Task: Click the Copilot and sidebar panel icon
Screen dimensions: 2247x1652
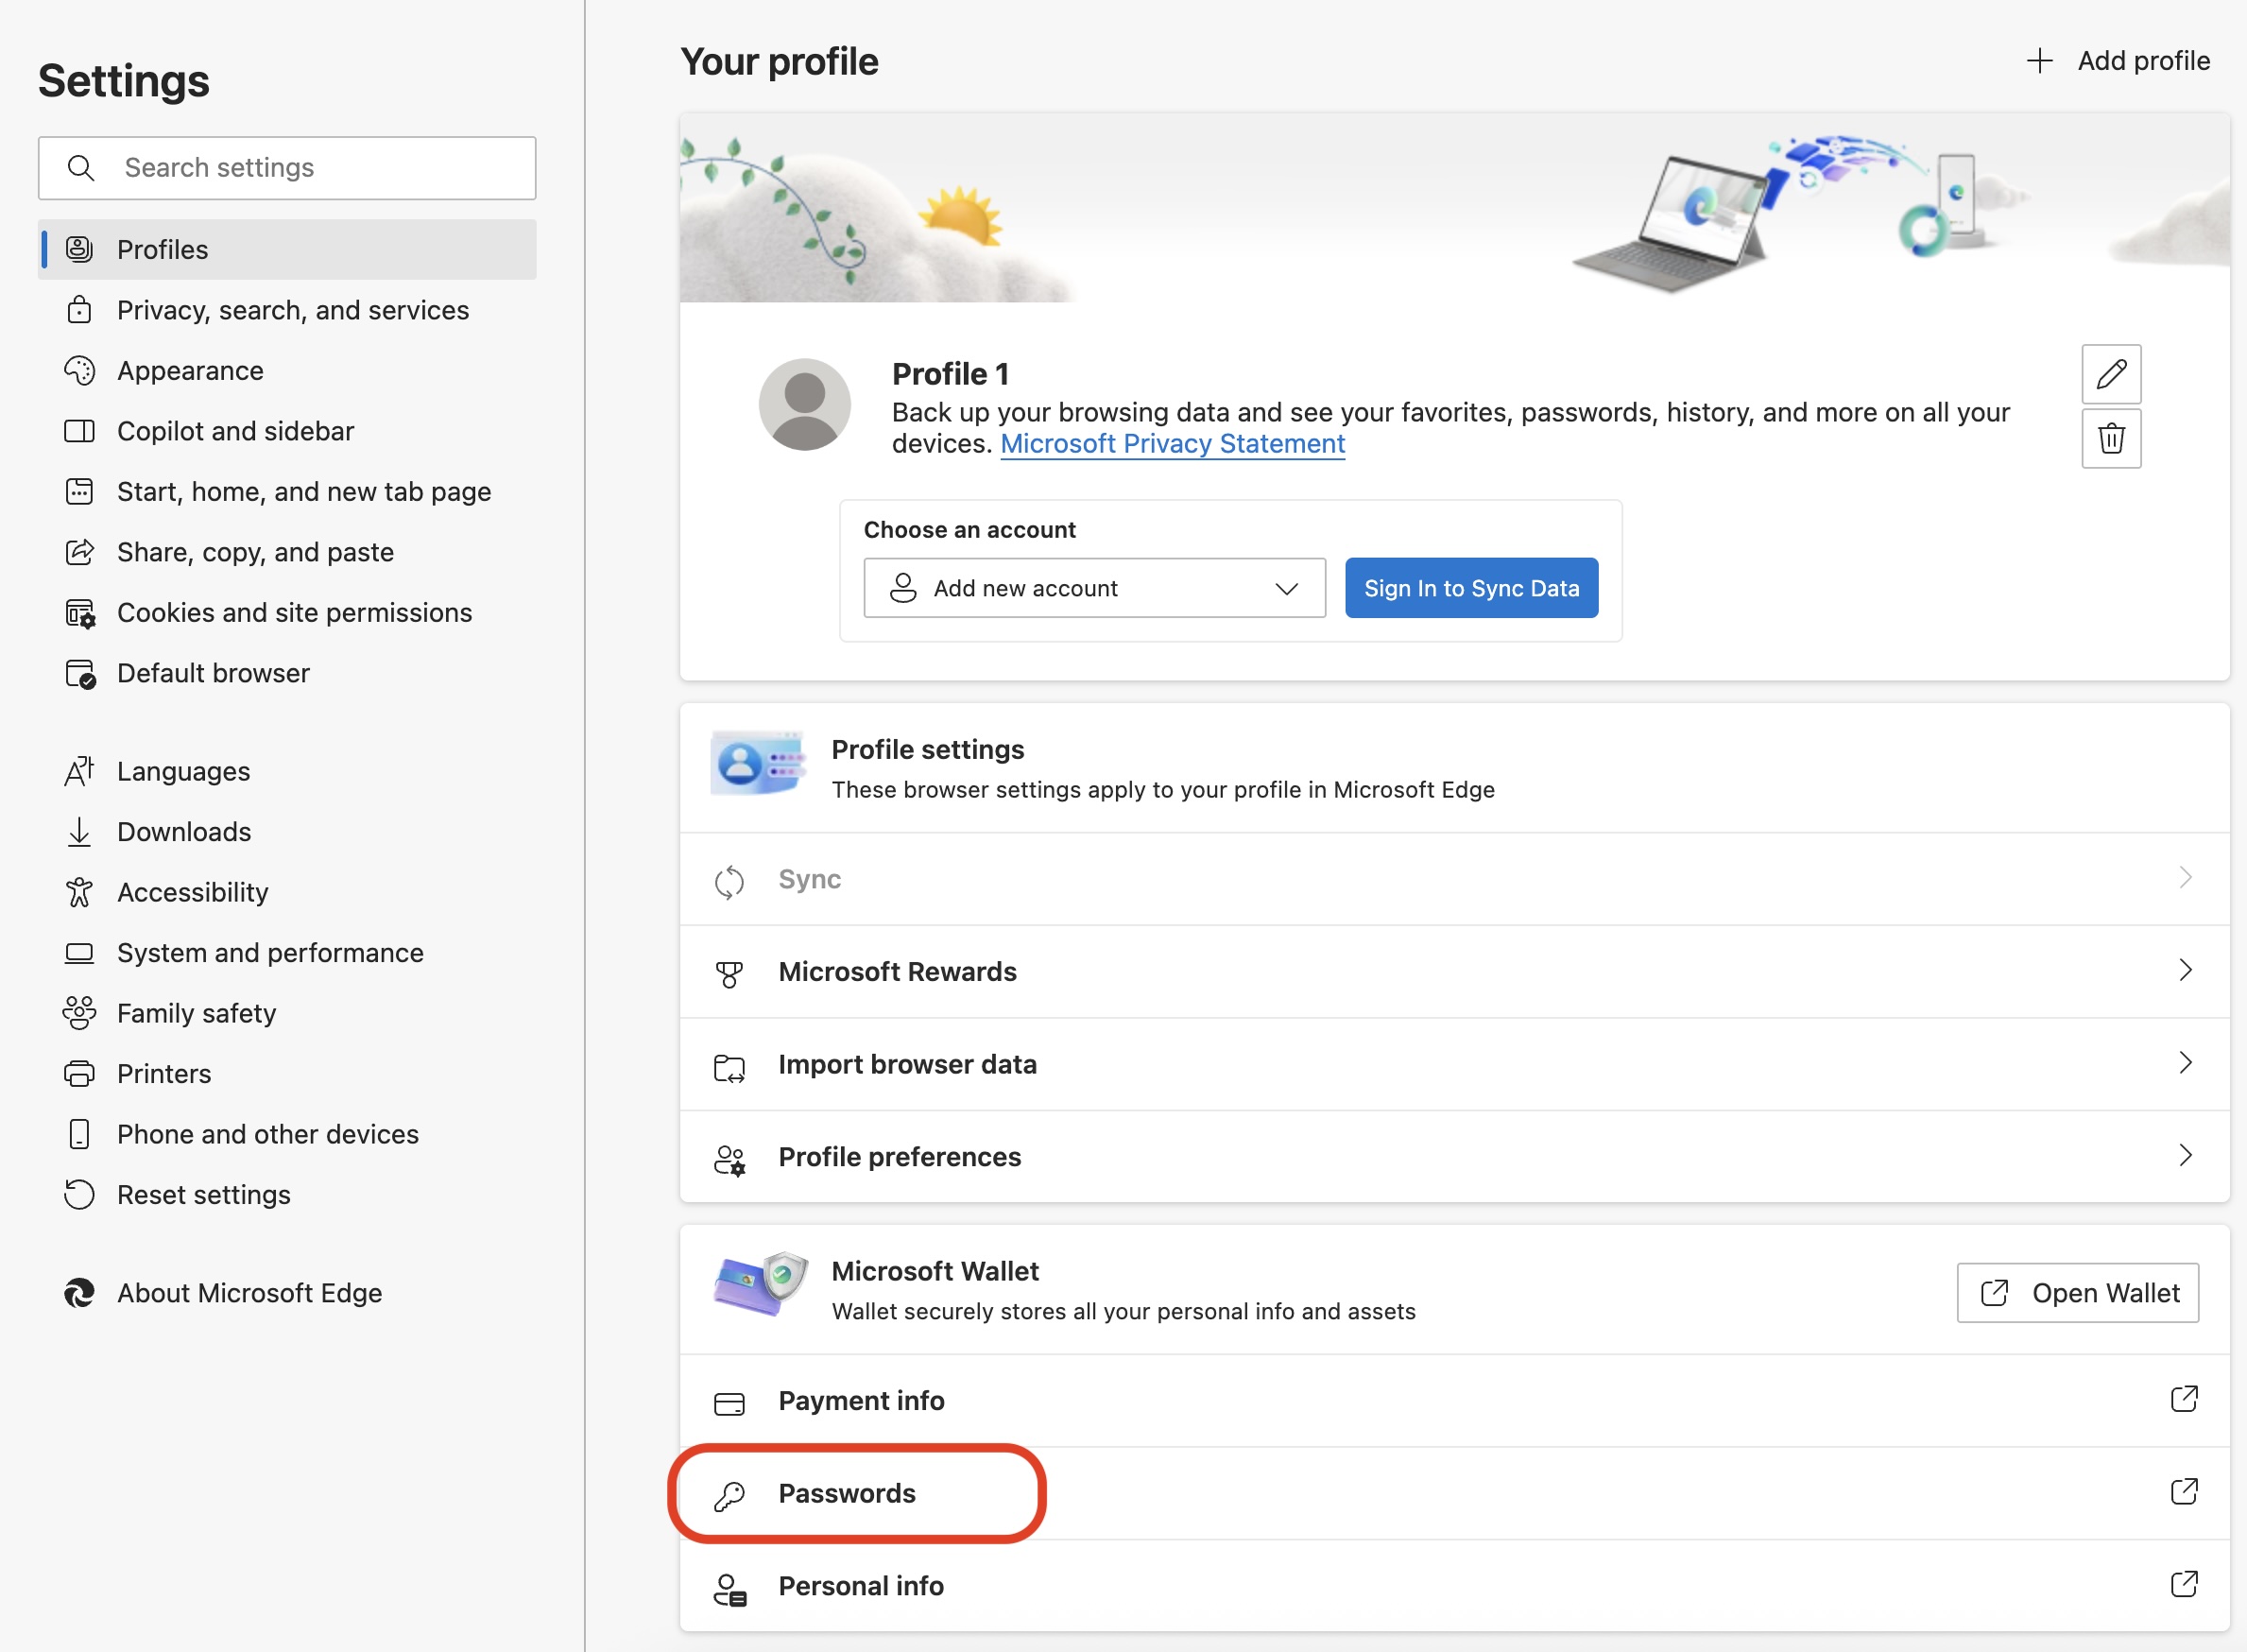Action: [x=79, y=431]
